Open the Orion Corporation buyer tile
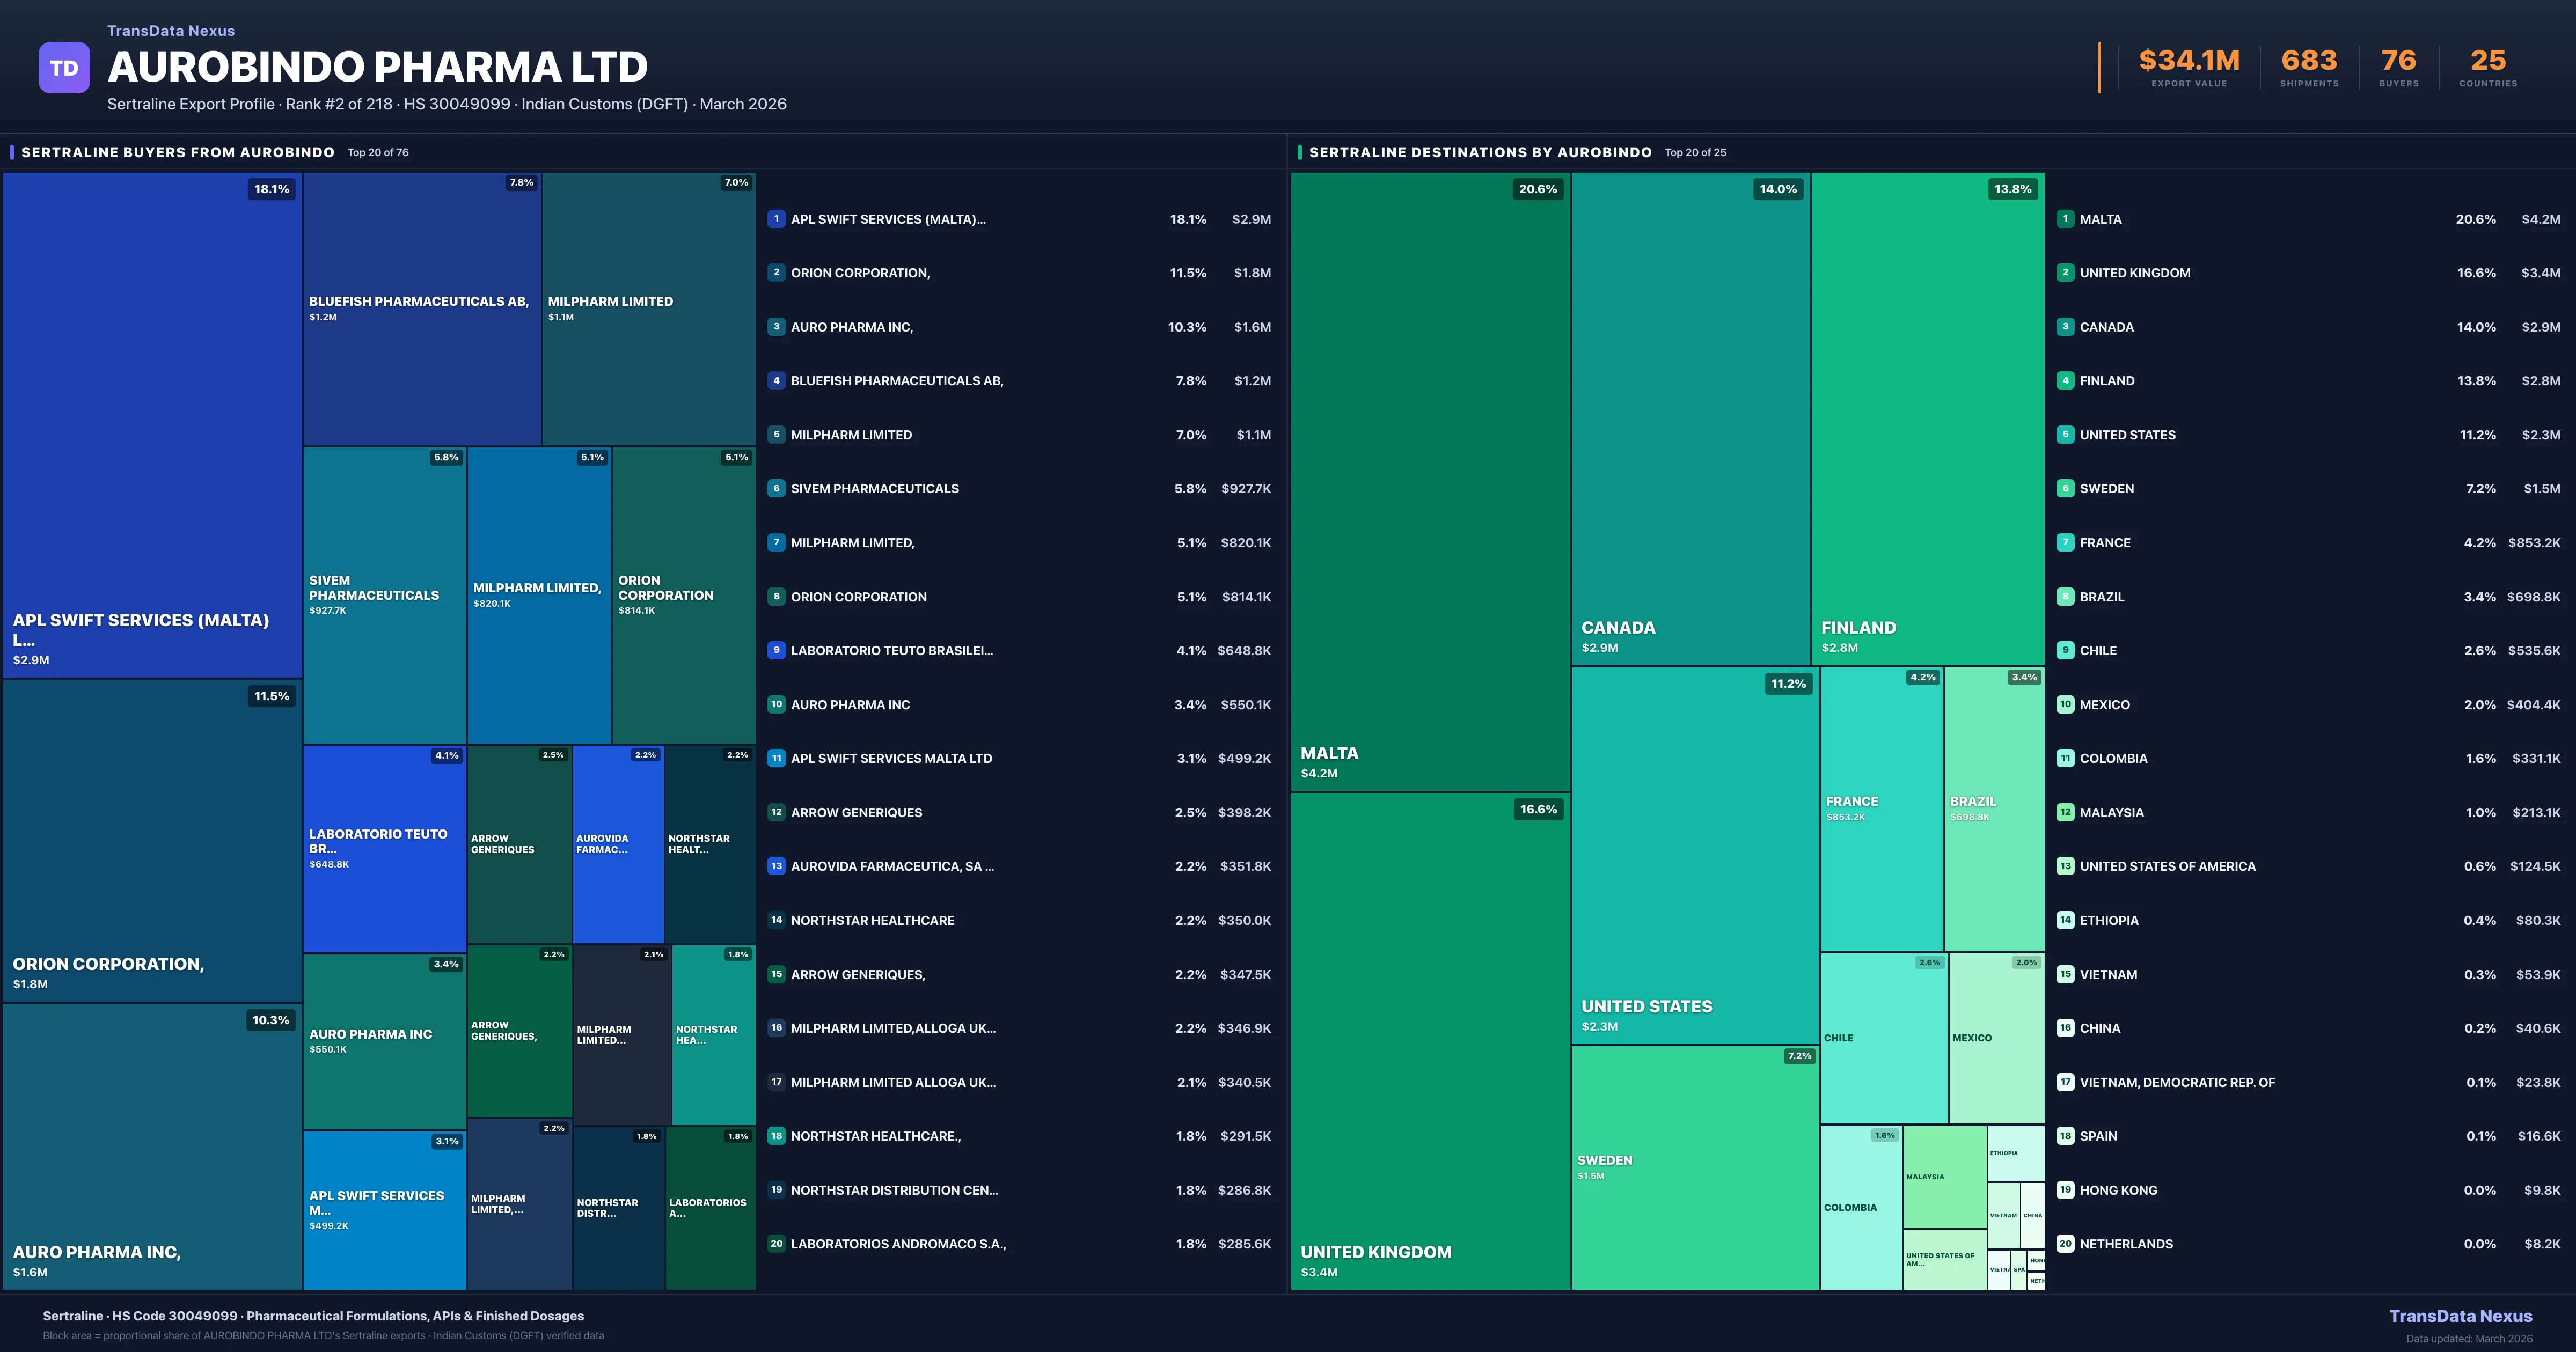Viewport: 2576px width, 1352px height. pyautogui.click(x=152, y=840)
